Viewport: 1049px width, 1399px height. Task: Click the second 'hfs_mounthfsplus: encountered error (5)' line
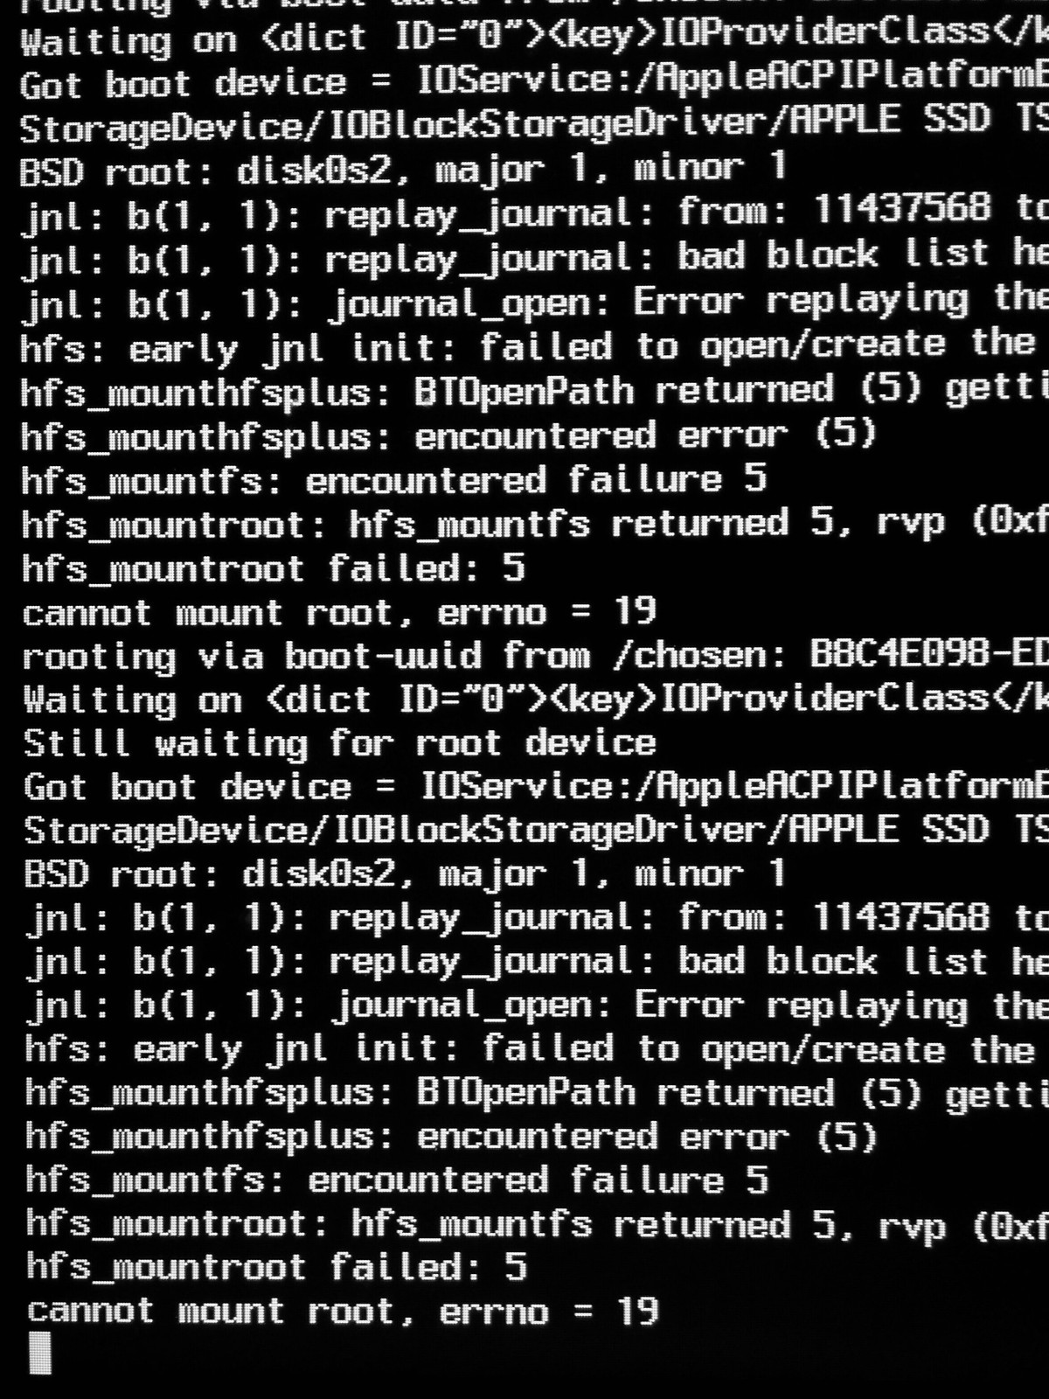coord(450,1137)
